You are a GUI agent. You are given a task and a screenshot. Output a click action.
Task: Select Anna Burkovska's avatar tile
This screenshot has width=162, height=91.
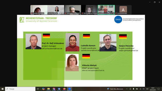click(x=123, y=10)
